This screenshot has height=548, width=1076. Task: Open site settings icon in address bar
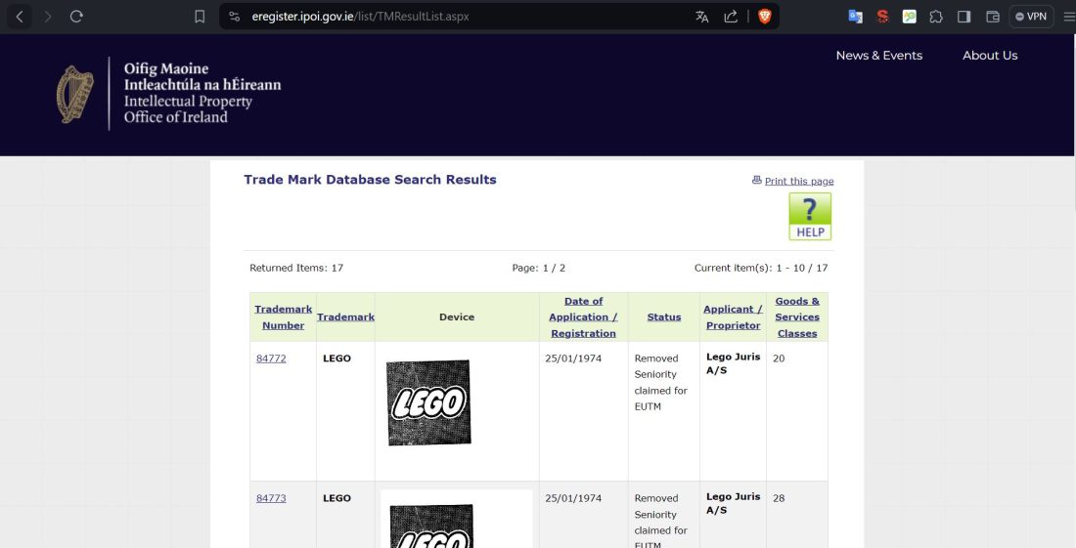[x=235, y=17]
